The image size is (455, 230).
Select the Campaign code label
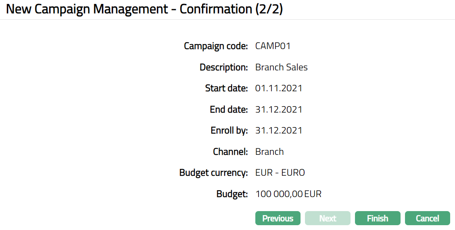tap(216, 46)
